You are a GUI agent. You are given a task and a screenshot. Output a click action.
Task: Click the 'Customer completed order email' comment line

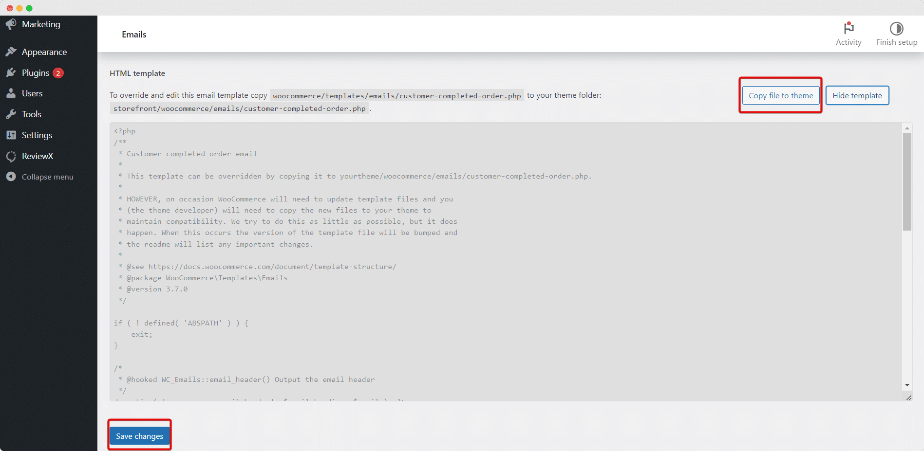[x=188, y=154]
